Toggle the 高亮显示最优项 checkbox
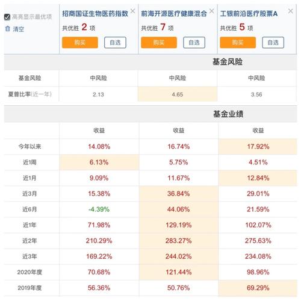This screenshot has width=301, height=301. coord(7,17)
